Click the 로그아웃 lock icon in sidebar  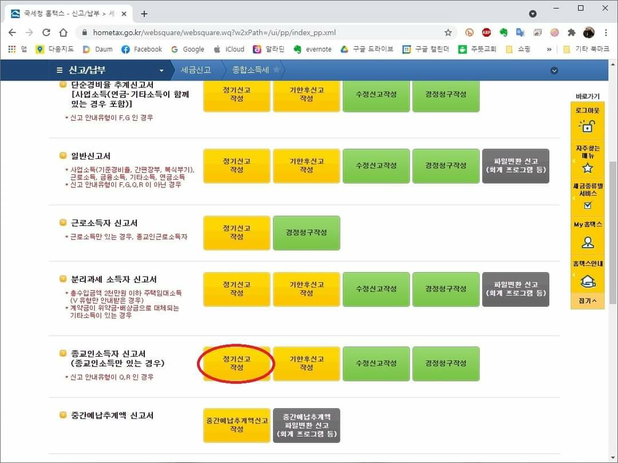[x=587, y=126]
